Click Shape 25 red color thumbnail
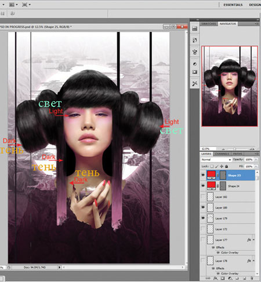Image resolution: width=261 pixels, height=282 pixels. coord(211,175)
